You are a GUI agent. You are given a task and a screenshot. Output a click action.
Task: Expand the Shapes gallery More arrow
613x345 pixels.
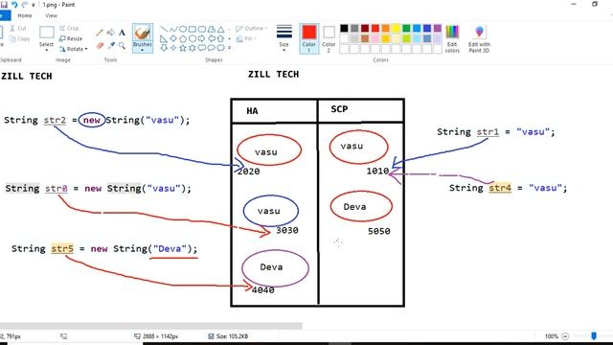point(229,48)
